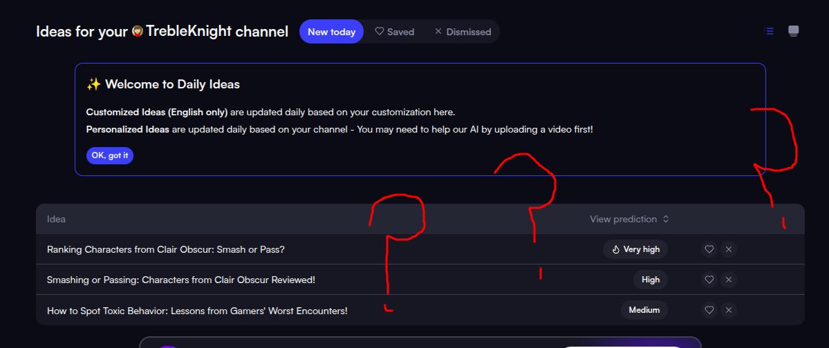The width and height of the screenshot is (829, 348).
Task: Open idea How to Spot Toxic Behavior
Action: click(197, 311)
